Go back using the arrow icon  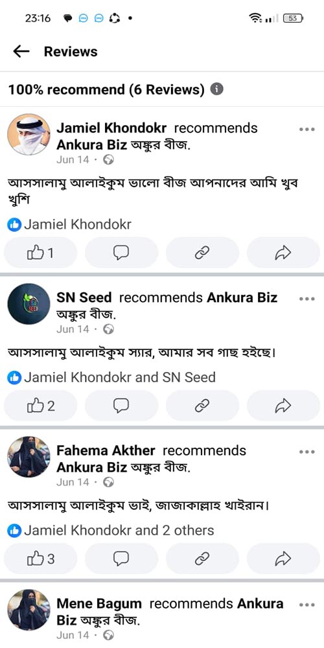click(21, 51)
